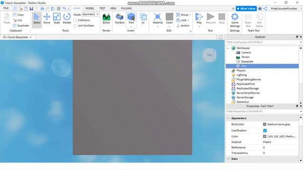Click the Color property swatch
The width and height of the screenshot is (303, 170).
click(x=265, y=136)
